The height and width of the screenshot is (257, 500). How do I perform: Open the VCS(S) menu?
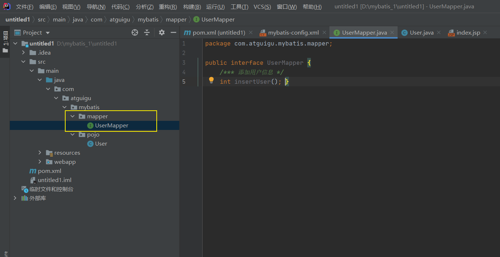point(262,7)
